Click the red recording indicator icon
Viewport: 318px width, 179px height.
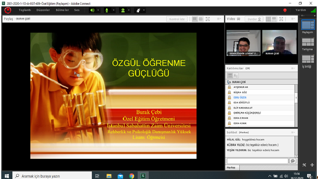pos(285,10)
